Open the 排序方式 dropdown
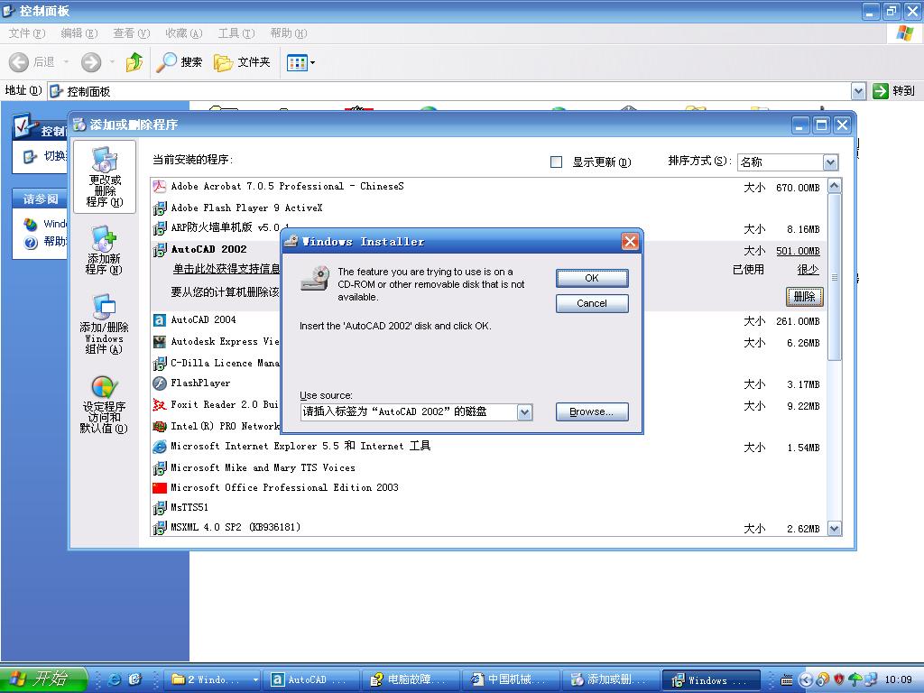 (830, 162)
